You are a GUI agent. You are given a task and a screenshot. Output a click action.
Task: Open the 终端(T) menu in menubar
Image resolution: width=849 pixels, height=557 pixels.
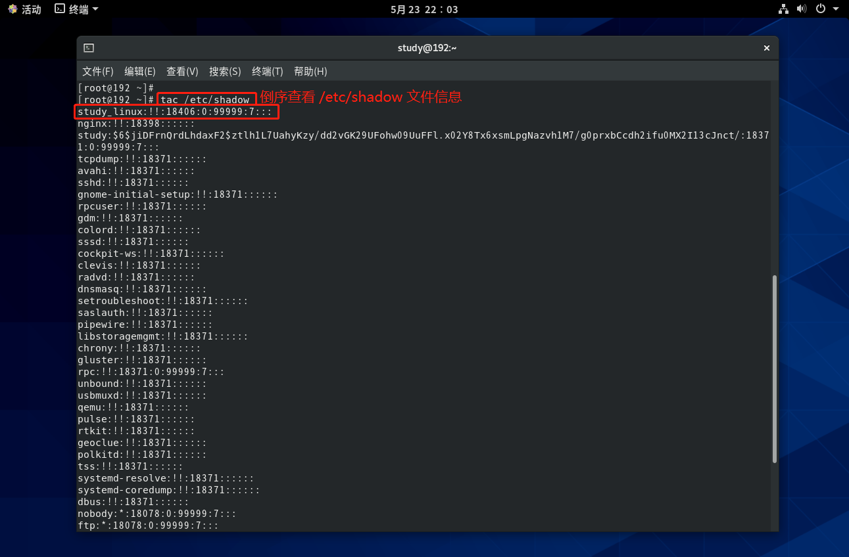pyautogui.click(x=267, y=71)
